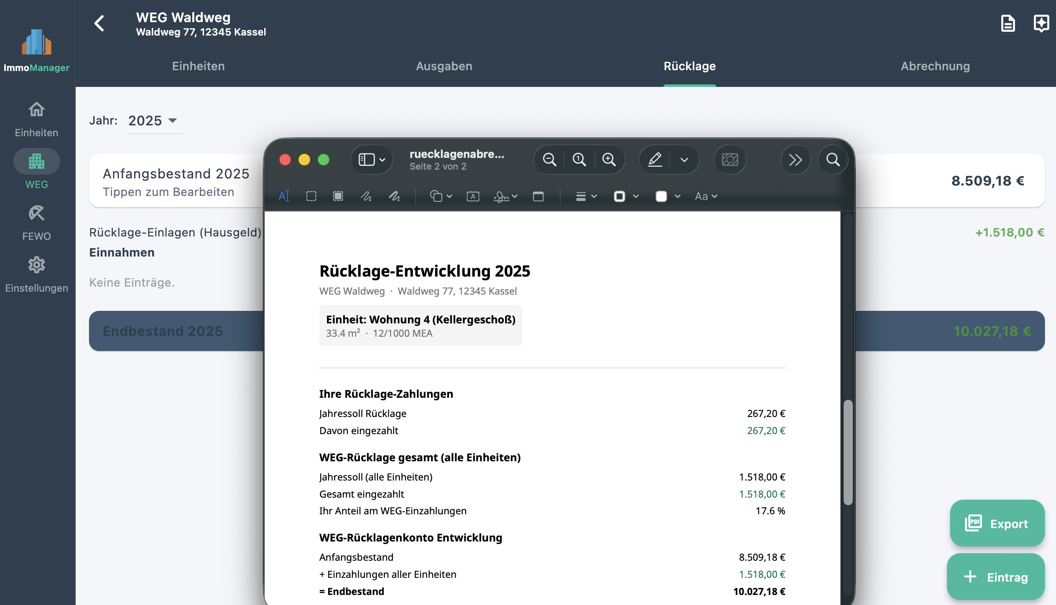
Task: Open Einheiten in the left sidebar
Action: 37,119
